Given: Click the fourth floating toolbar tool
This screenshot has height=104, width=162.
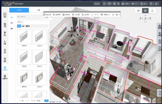Looking at the screenshot, I should click(76, 15).
